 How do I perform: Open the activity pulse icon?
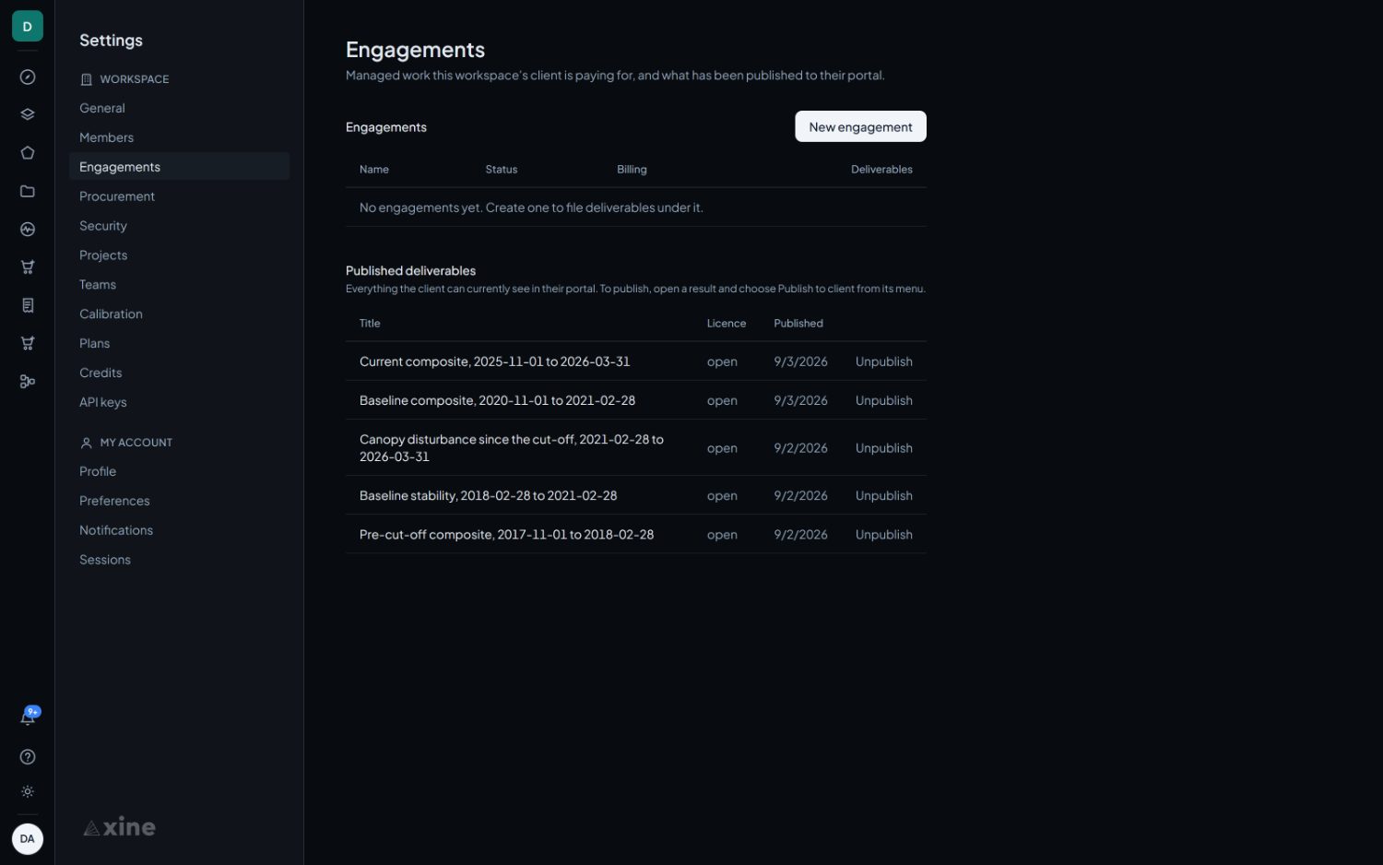click(28, 230)
